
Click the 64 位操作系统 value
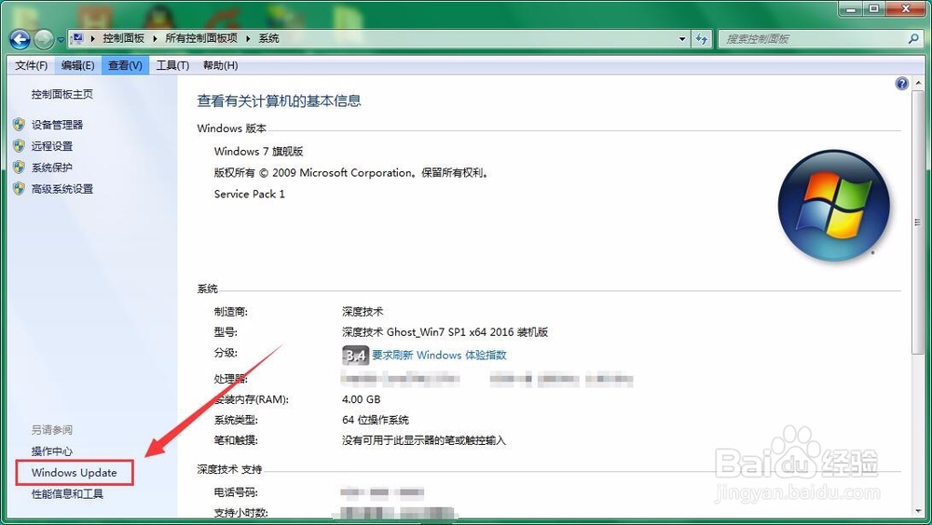pos(375,420)
